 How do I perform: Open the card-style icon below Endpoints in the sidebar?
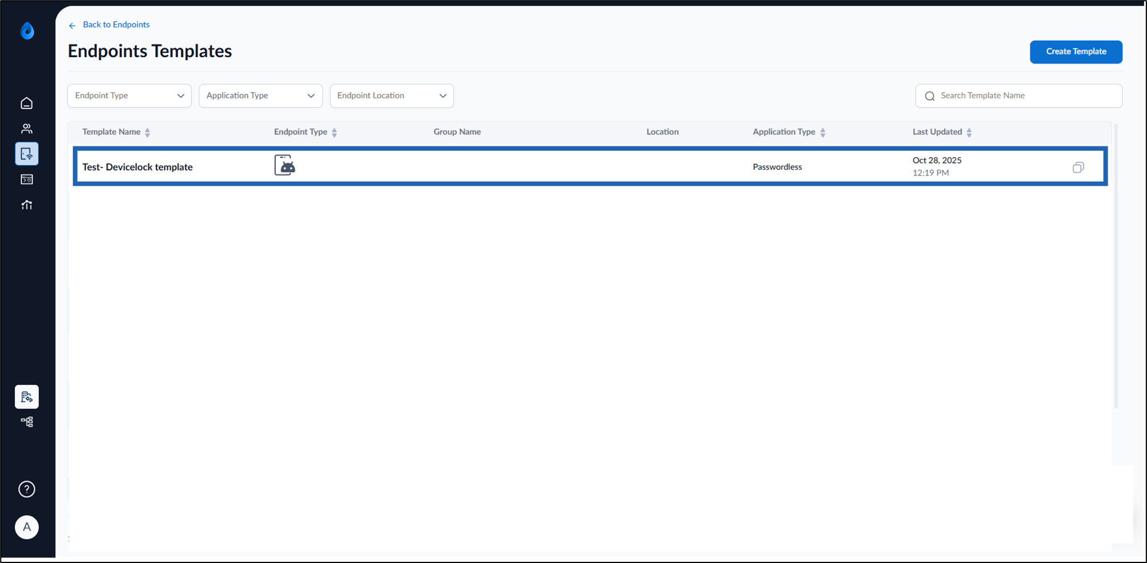pos(26,179)
